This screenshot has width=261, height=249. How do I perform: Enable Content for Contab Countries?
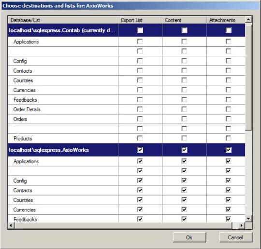click(x=184, y=80)
